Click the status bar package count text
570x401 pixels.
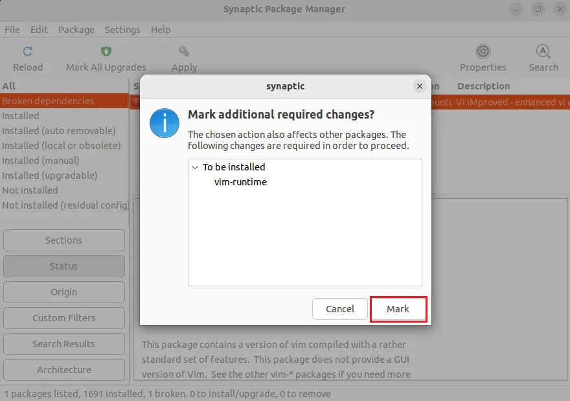[x=168, y=394]
